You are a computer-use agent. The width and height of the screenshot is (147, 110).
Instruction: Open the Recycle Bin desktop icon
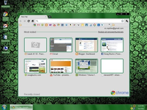(6, 4)
